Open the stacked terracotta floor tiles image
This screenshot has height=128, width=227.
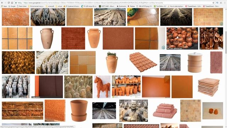[x=209, y=87]
